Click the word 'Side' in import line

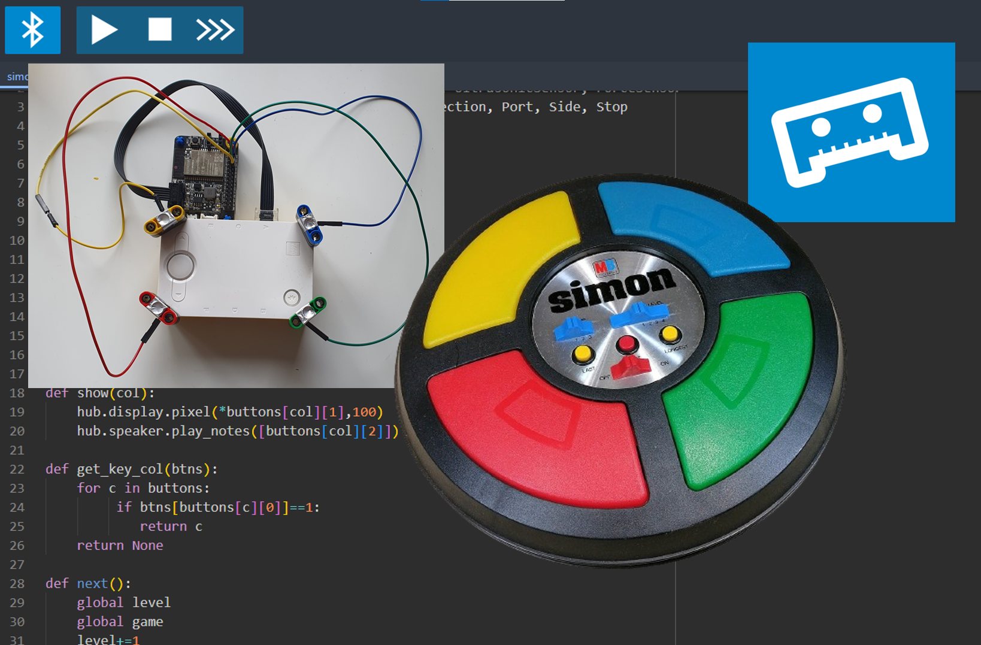pyautogui.click(x=565, y=107)
